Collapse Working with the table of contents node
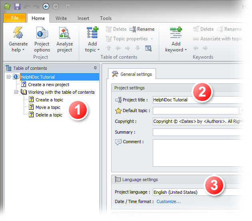 [16, 92]
